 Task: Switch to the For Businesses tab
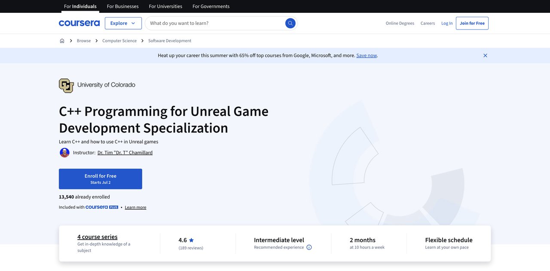[x=123, y=6]
